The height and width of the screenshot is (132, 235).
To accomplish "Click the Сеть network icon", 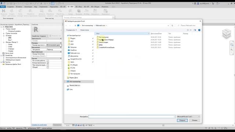I will click(68, 89).
